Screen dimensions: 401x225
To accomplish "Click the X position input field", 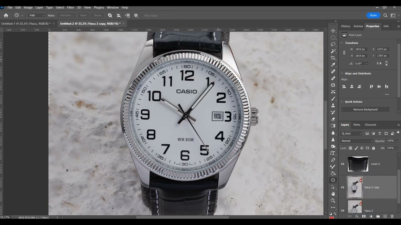I will pos(383,49).
